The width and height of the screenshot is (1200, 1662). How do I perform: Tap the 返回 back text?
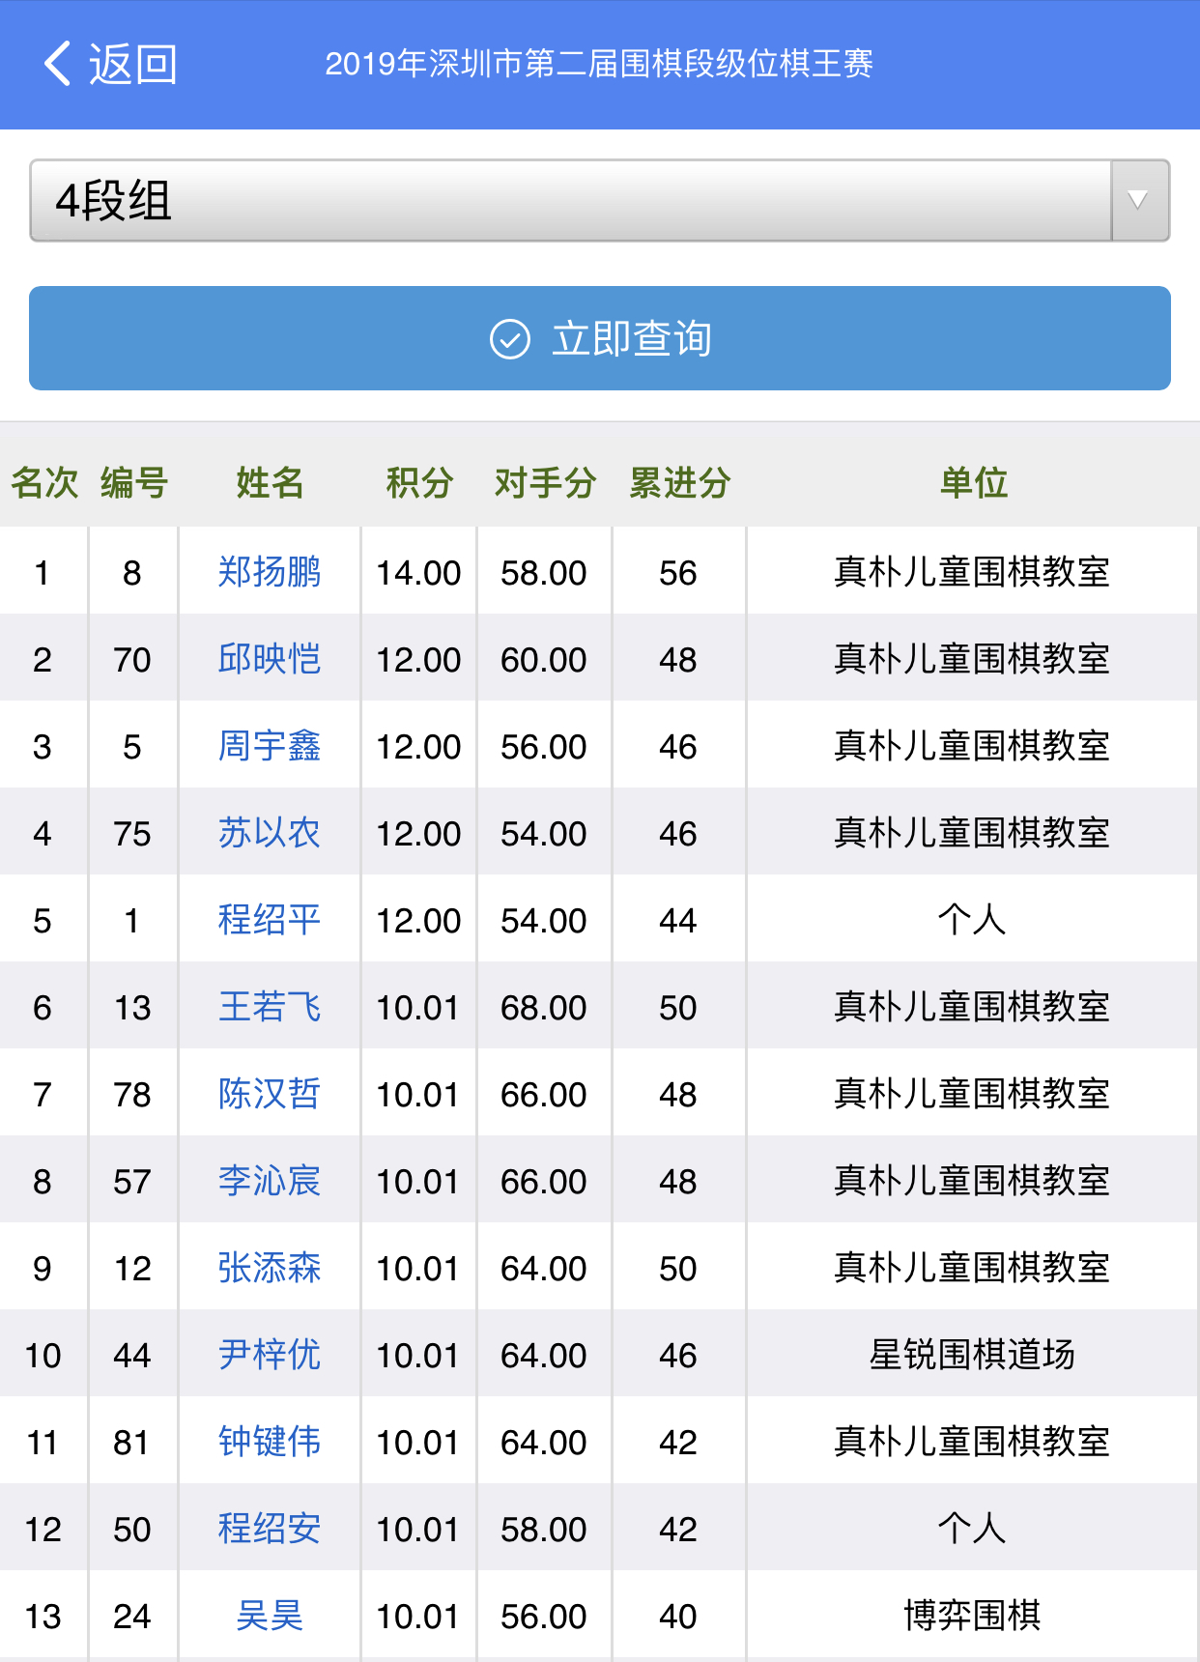pyautogui.click(x=133, y=65)
